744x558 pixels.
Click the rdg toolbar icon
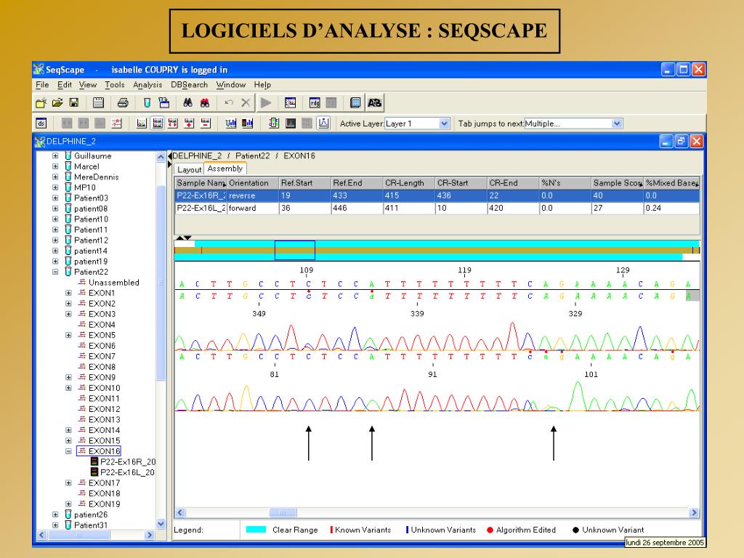[x=315, y=102]
